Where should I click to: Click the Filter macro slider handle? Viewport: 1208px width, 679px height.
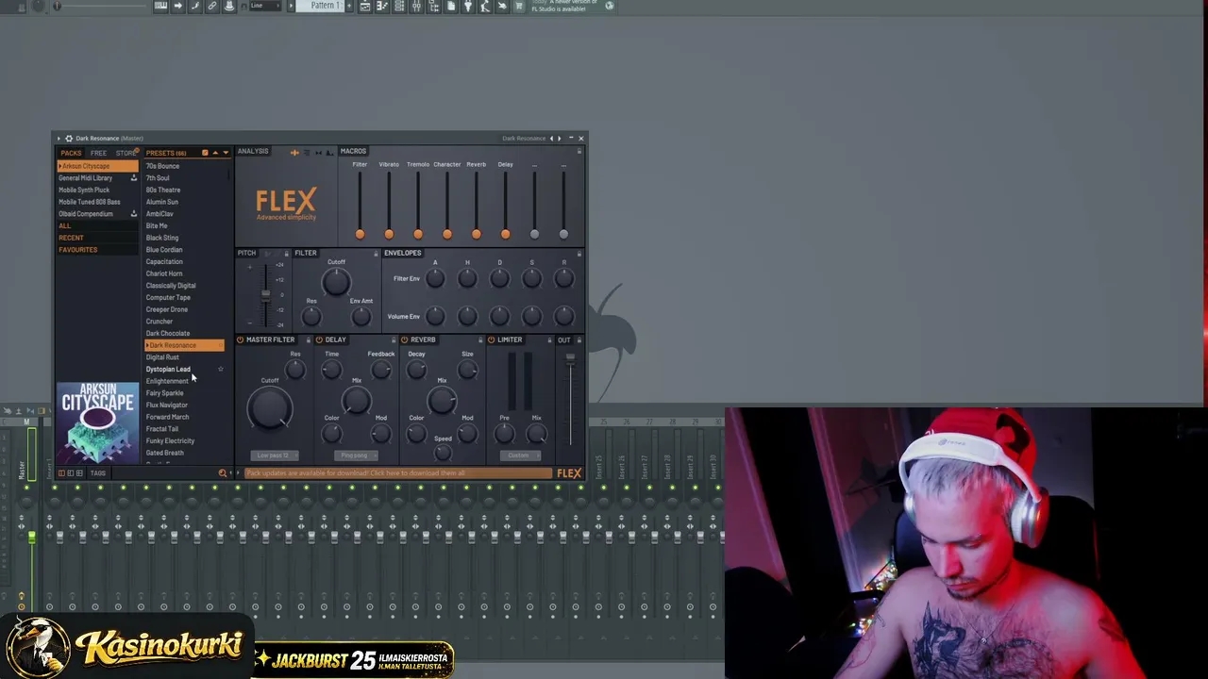360,234
